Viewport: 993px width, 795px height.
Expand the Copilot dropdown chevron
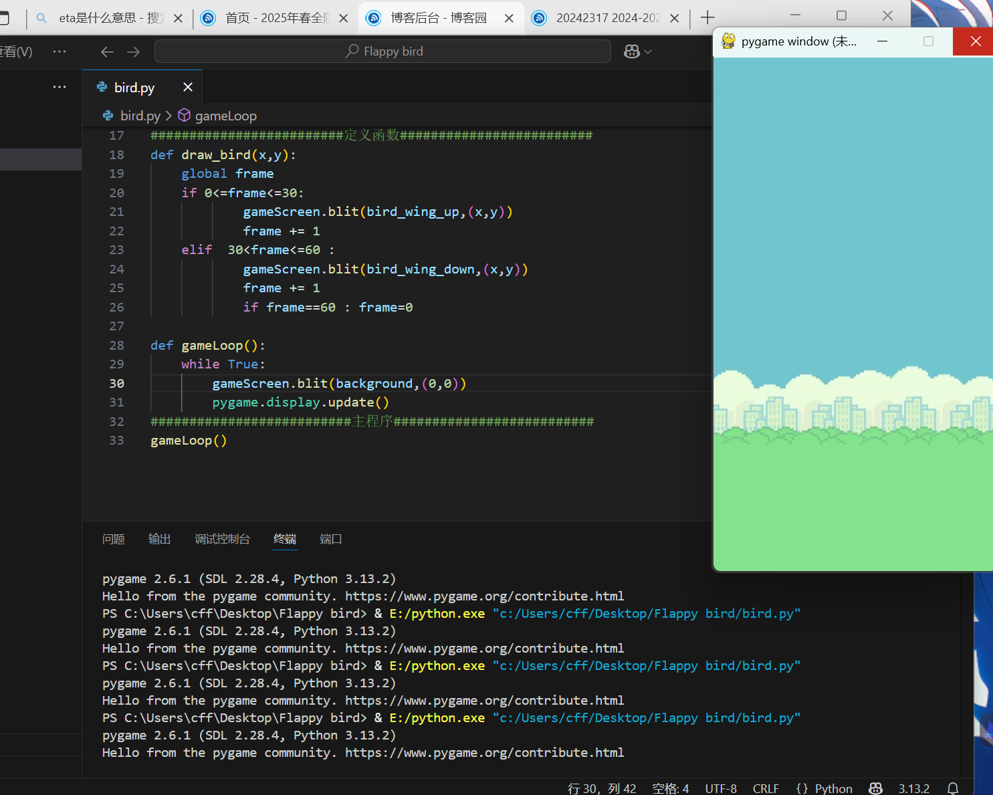pos(648,51)
